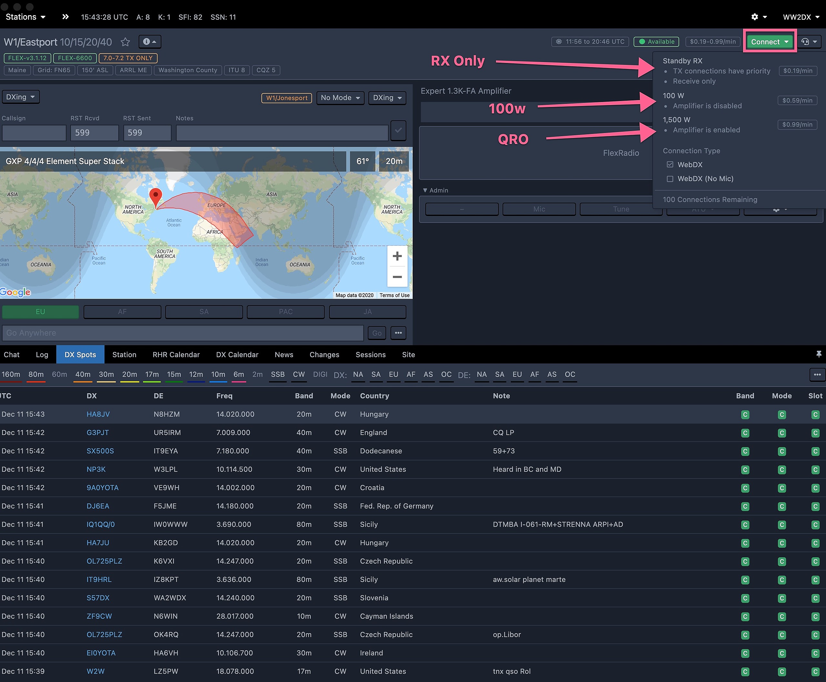Click the HA8JV callsign link
The image size is (826, 682).
[x=98, y=414]
